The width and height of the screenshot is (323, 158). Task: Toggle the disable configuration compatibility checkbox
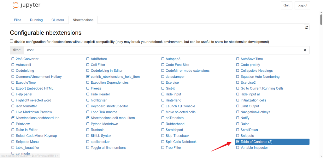click(12, 41)
